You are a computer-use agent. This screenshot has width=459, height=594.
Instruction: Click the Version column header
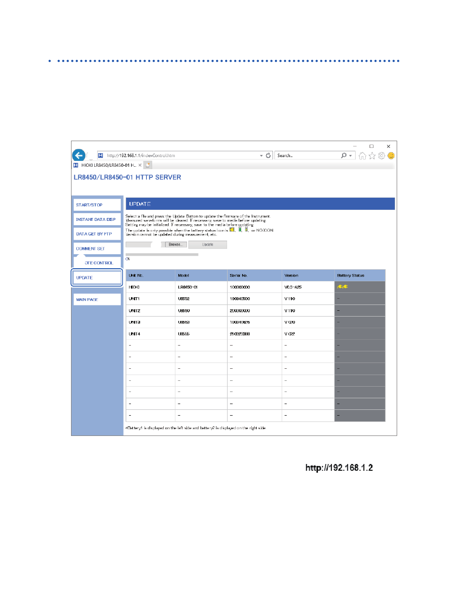pyautogui.click(x=308, y=275)
